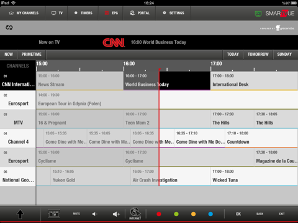This screenshot has height=223, width=298.
Task: Click the CNN logo
Action: tap(114, 43)
